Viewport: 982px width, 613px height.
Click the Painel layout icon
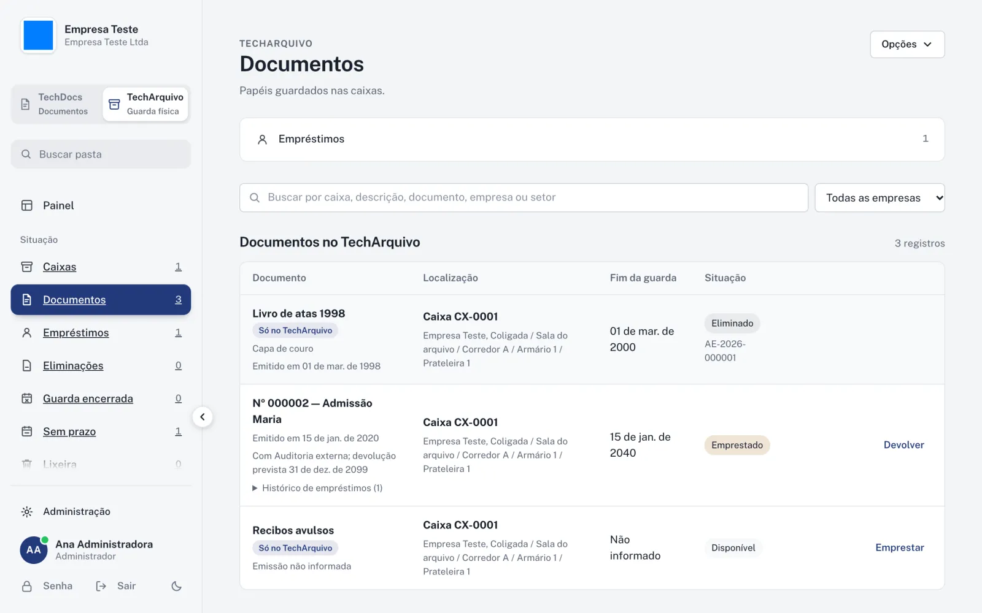pyautogui.click(x=27, y=205)
